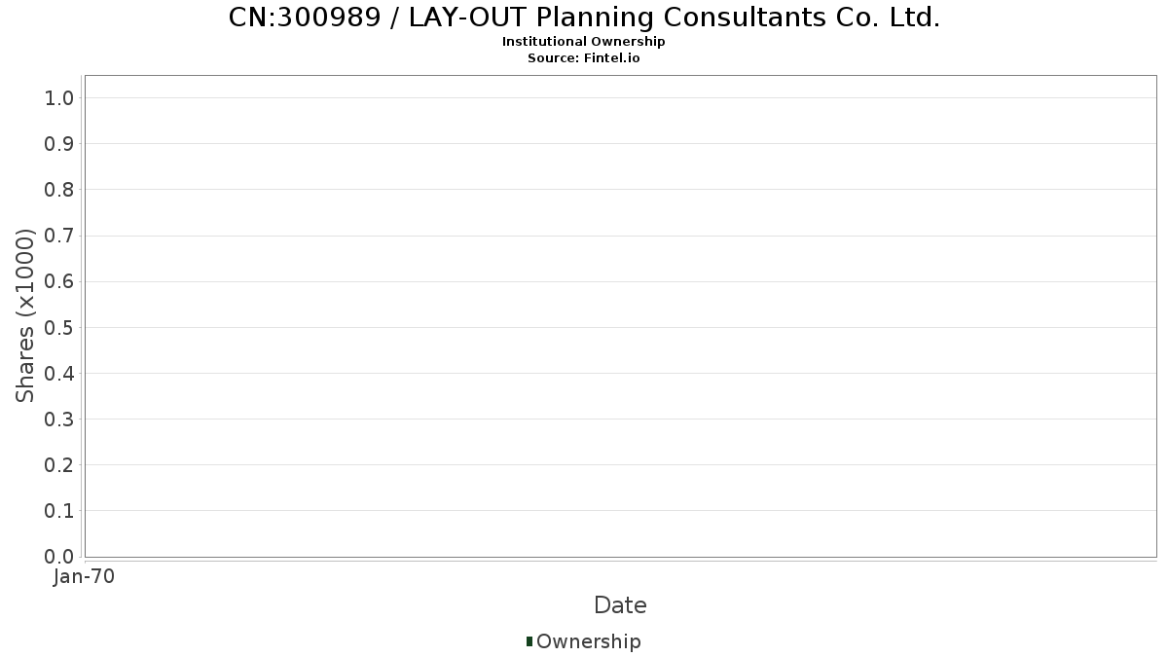Viewport: 1168px width, 657px height.
Task: Select the 0.6 y-axis tick label
Action: pos(59,281)
